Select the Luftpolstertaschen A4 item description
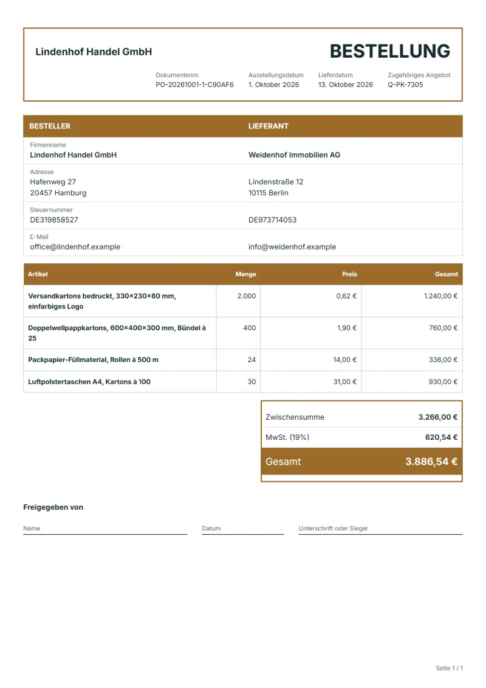Screen dimensions: 486x688 [89, 382]
